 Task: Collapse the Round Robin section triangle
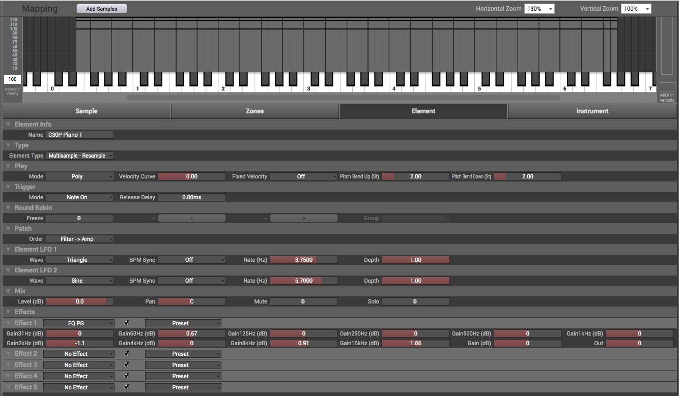8,208
